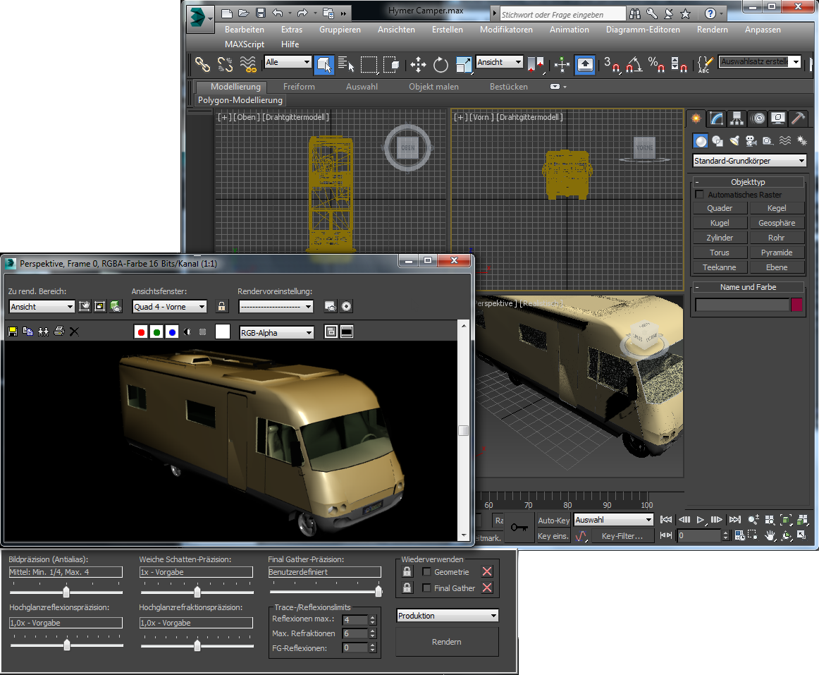Select the Move tool in main toolbar
Screen dimensions: 819x675
click(418, 65)
